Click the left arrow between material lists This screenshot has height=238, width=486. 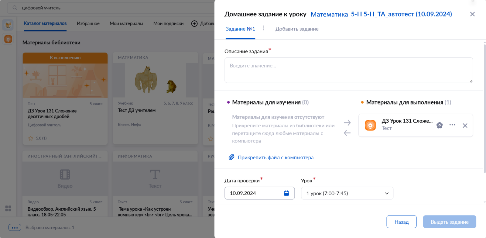pyautogui.click(x=347, y=133)
